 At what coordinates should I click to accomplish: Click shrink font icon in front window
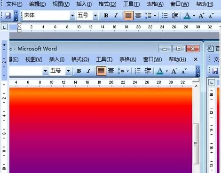[184, 71]
